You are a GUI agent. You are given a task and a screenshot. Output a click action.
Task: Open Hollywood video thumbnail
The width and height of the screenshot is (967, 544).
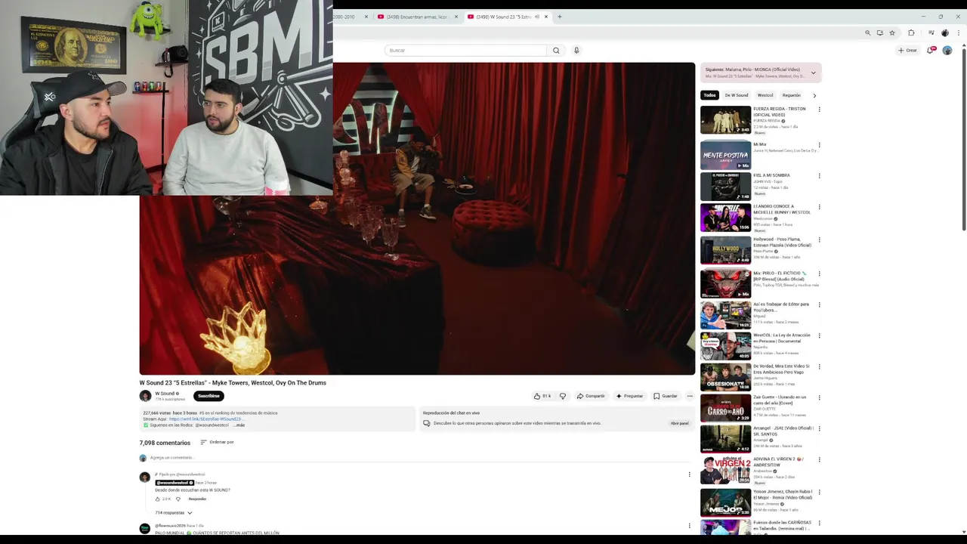[725, 250]
